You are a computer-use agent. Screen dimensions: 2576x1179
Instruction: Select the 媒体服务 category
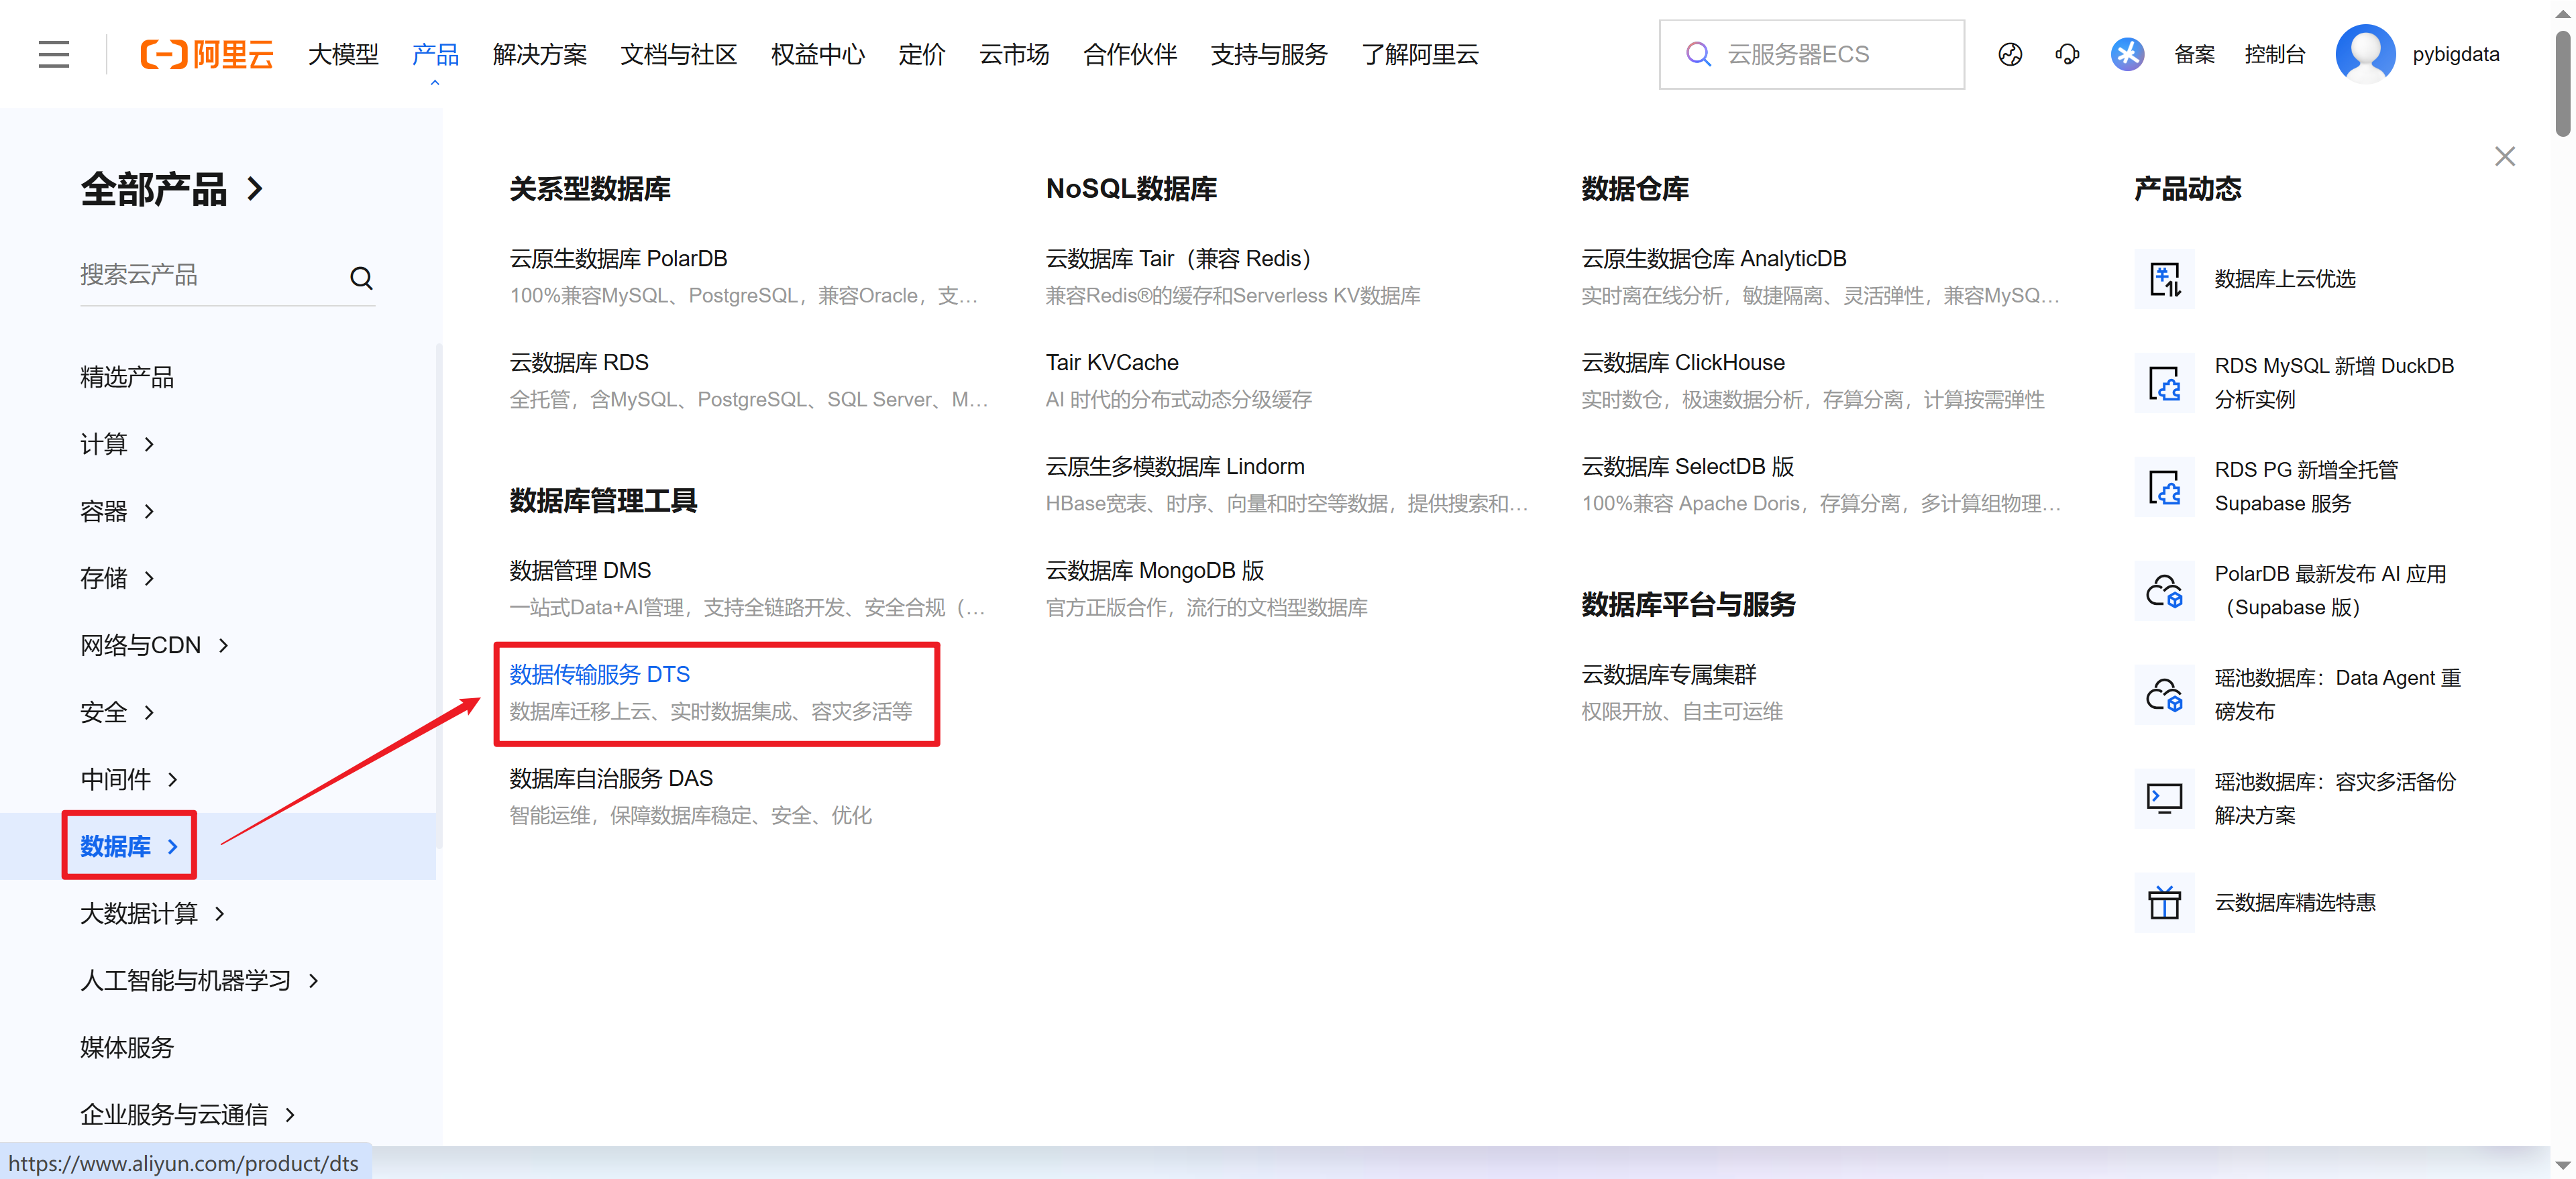click(127, 1047)
